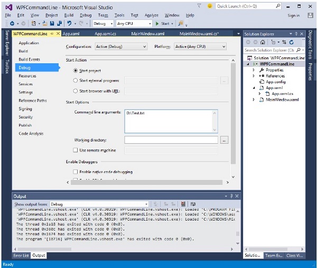
Task: Check Enable native code debugging
Action: click(75, 172)
